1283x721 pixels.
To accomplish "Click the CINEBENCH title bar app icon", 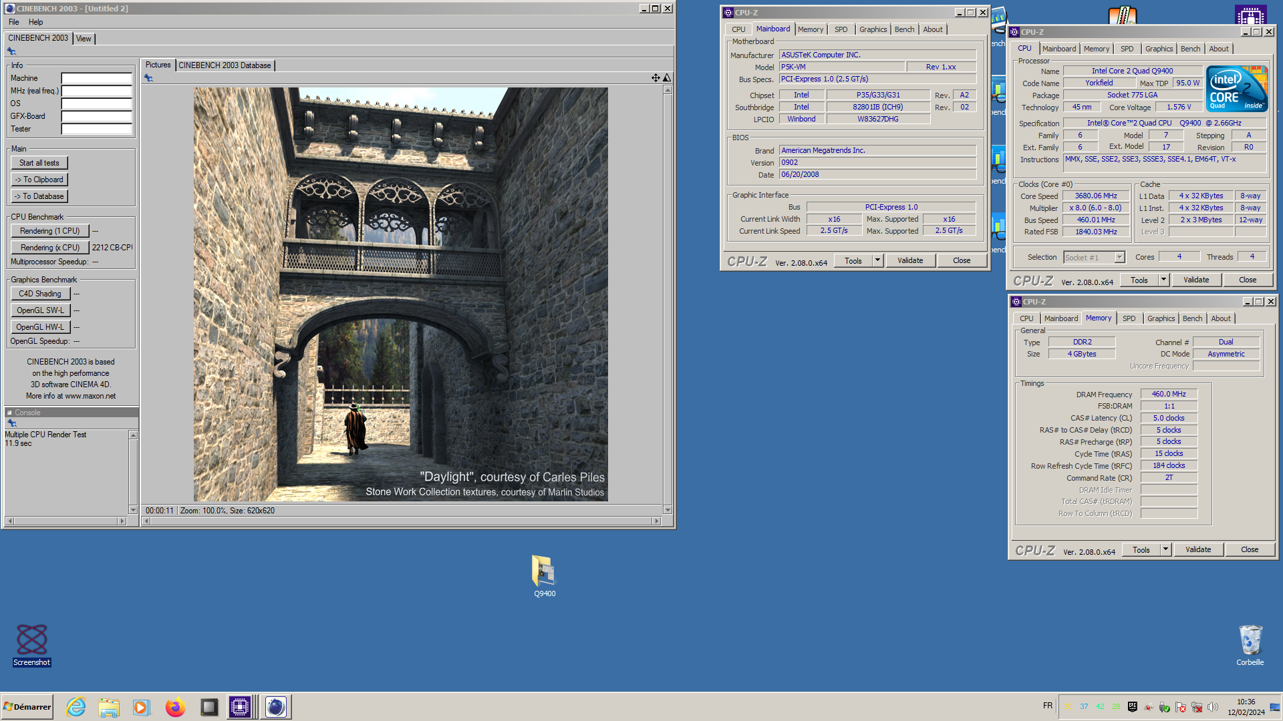I will pyautogui.click(x=9, y=9).
